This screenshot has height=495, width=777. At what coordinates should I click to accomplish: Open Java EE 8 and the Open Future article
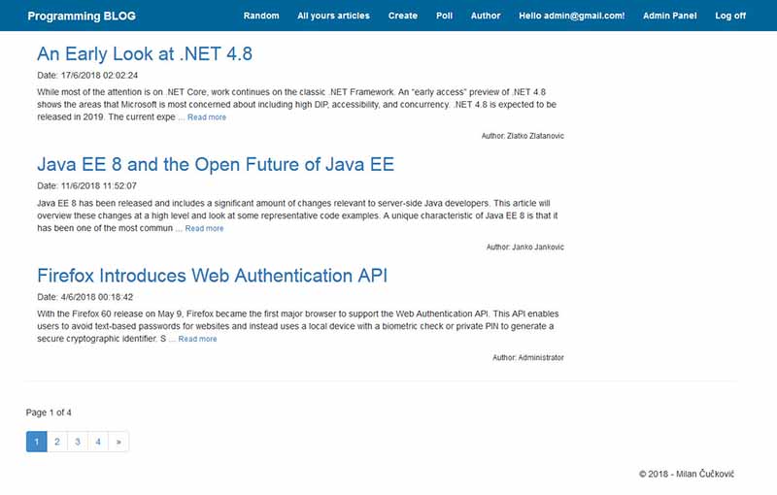pyautogui.click(x=216, y=165)
